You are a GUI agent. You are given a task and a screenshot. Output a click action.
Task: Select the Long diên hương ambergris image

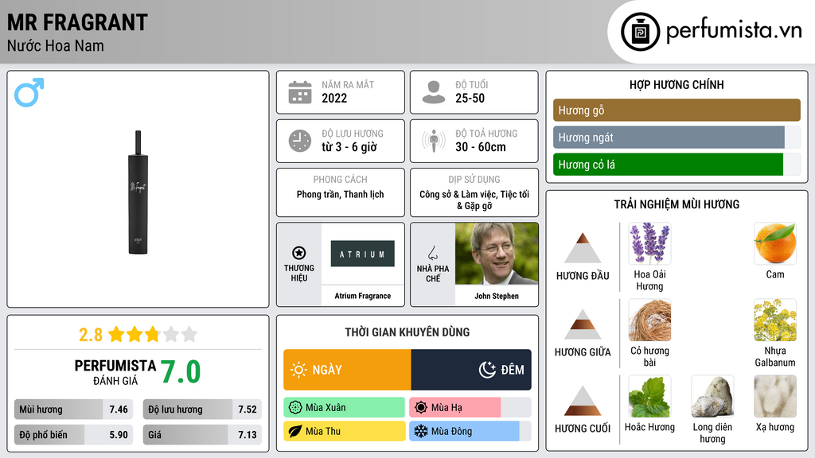pyautogui.click(x=712, y=396)
